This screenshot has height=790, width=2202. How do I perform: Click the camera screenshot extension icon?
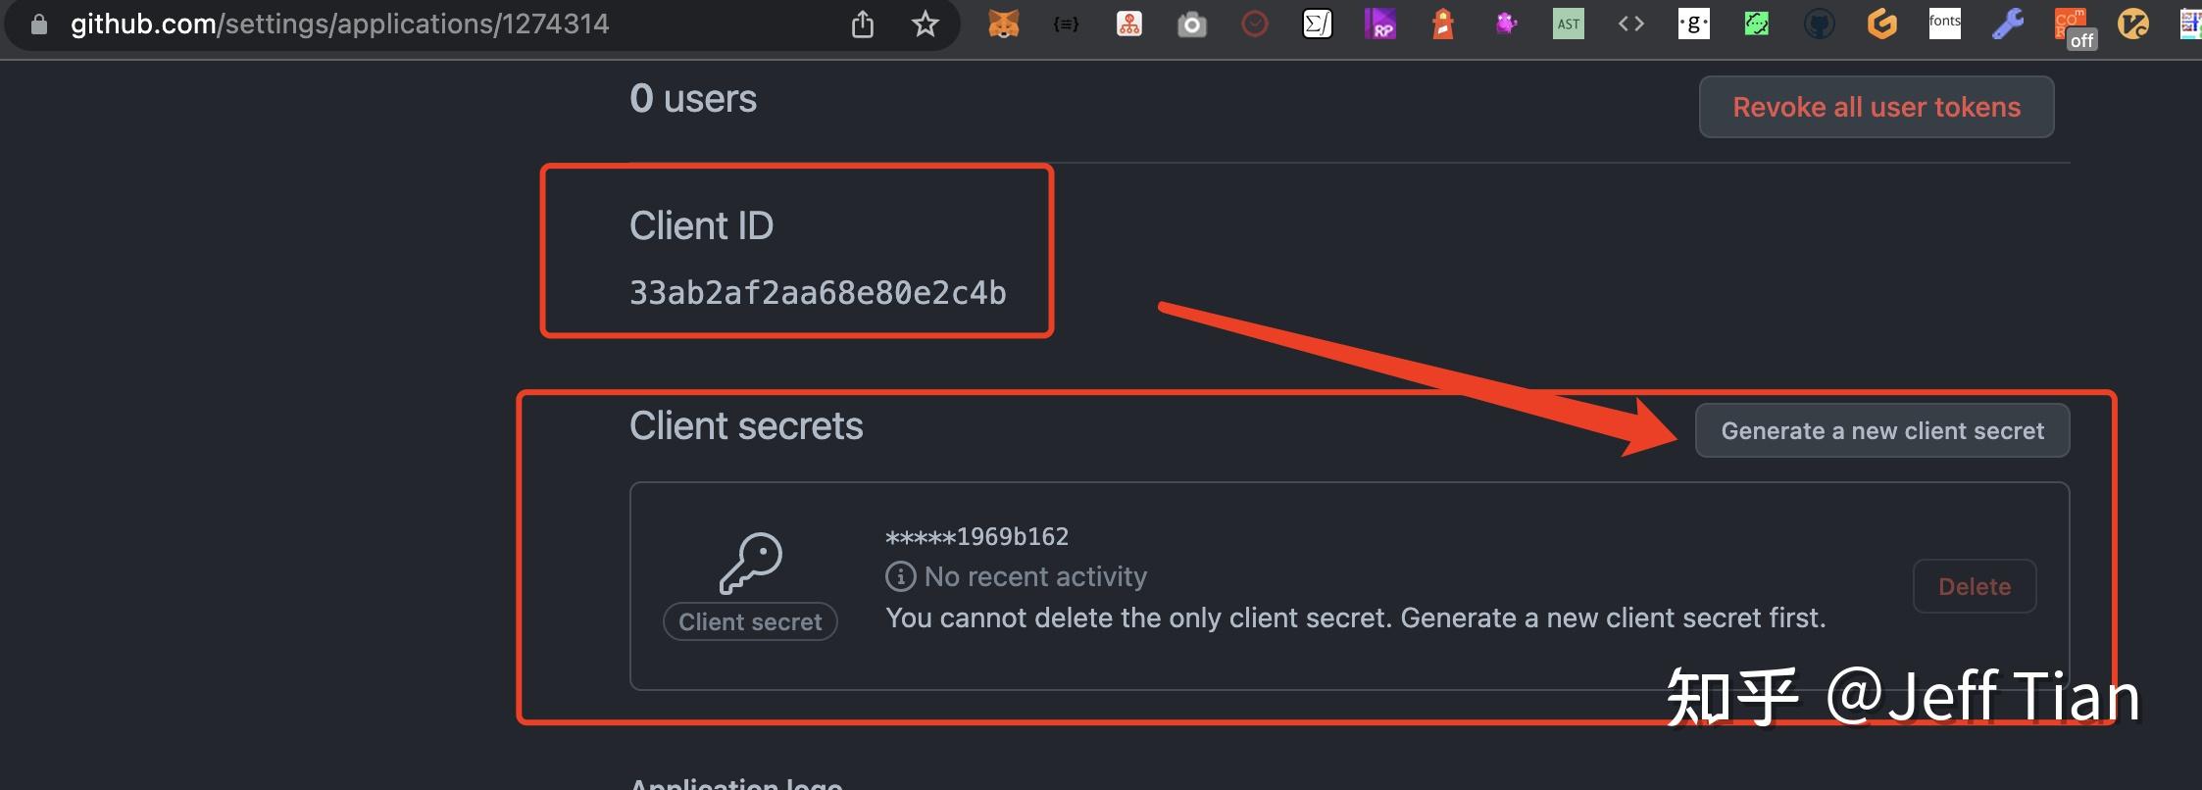pyautogui.click(x=1191, y=25)
